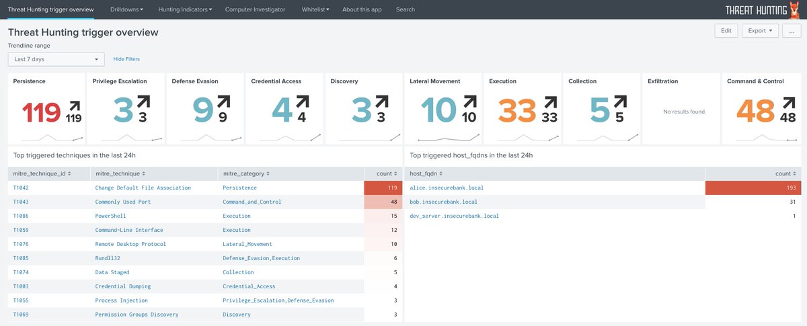Click the Persistence trend arrow icon
The image size is (807, 326).
73,105
